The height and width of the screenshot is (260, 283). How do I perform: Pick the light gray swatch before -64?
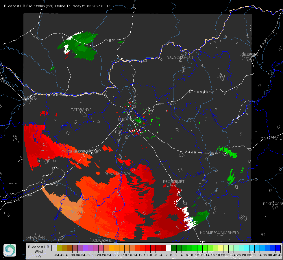click(54, 248)
